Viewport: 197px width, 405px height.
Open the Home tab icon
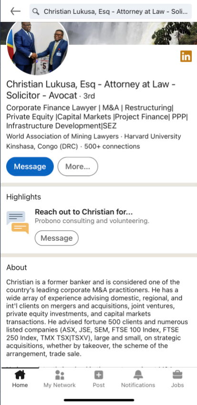20,375
